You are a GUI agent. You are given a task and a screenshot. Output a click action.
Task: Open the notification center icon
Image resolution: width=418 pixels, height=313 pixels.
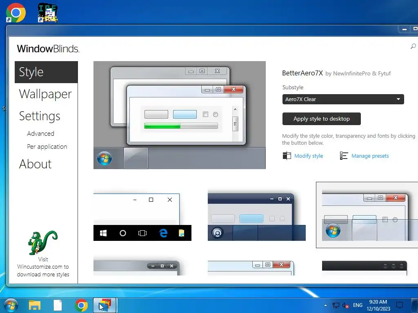pyautogui.click(x=400, y=305)
